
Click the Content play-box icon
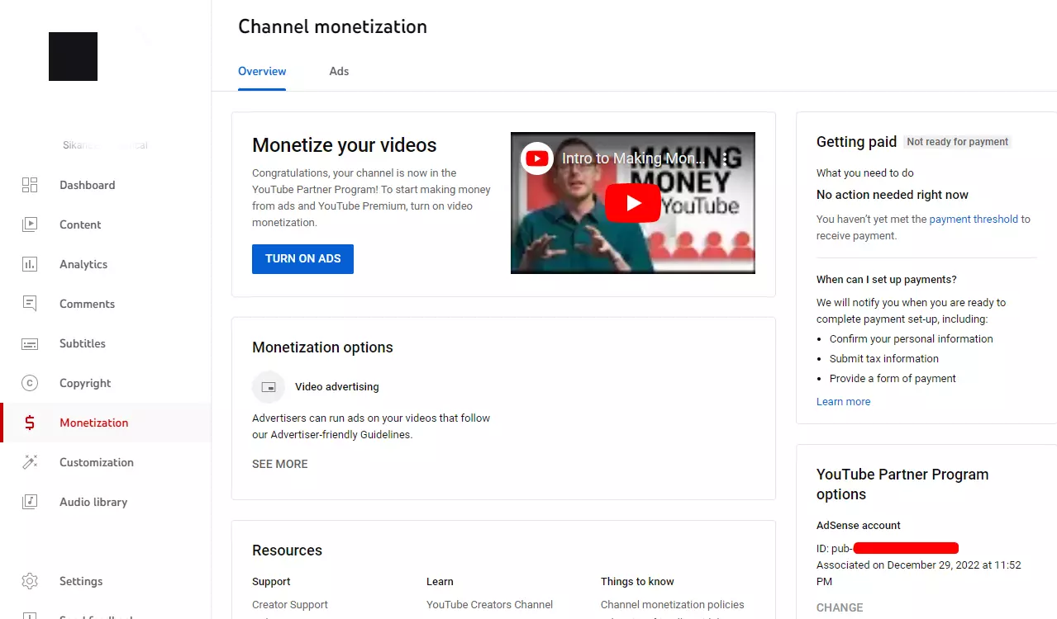pos(30,224)
